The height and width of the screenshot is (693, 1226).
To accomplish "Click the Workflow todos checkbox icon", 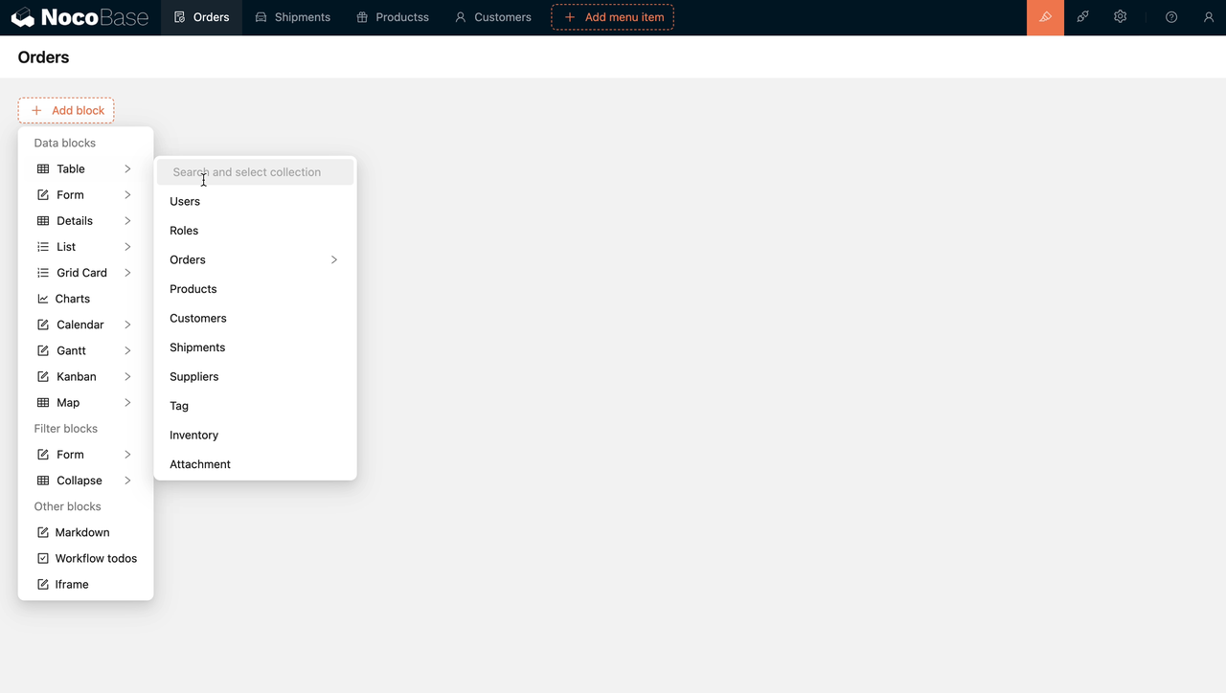I will 43,558.
